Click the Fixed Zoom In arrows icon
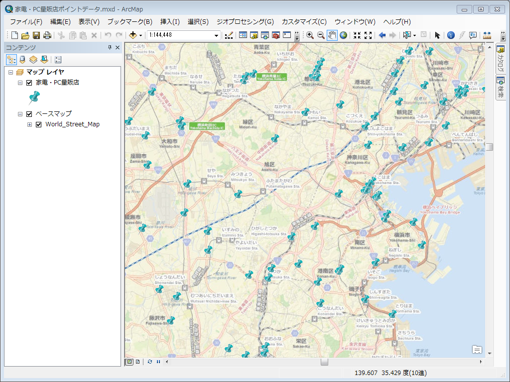Image resolution: width=510 pixels, height=382 pixels. (x=357, y=35)
